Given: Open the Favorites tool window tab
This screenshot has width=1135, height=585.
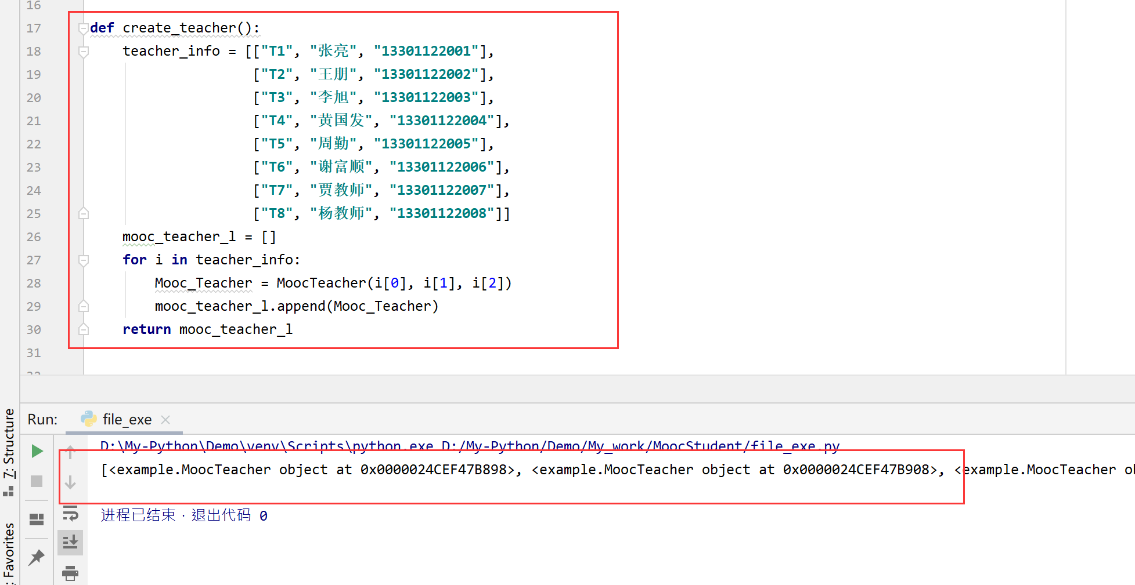Looking at the screenshot, I should pos(9,551).
